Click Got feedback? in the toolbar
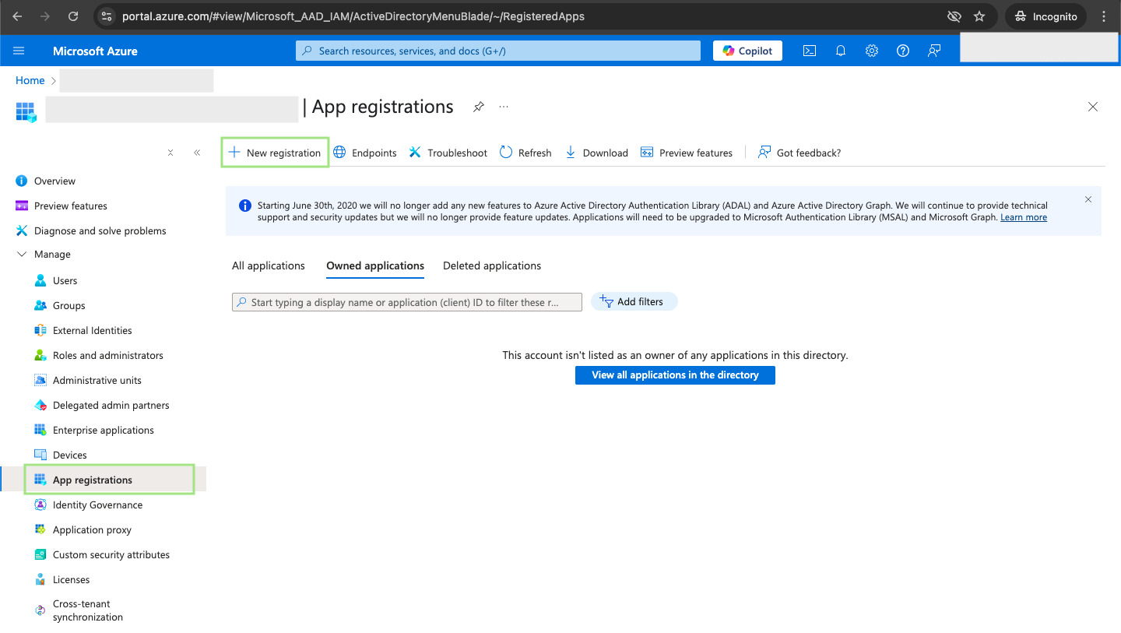1121x633 pixels. point(799,153)
